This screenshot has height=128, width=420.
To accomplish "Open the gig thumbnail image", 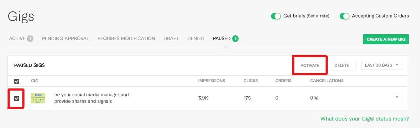I will pos(38,98).
